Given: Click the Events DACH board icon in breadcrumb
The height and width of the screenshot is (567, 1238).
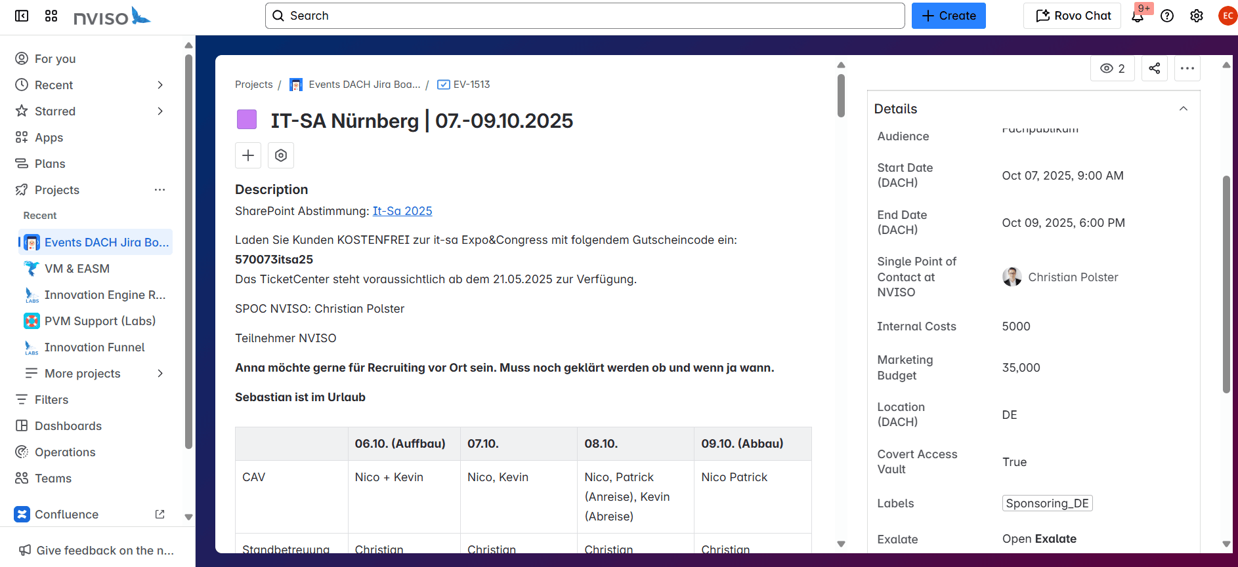Looking at the screenshot, I should [x=296, y=85].
